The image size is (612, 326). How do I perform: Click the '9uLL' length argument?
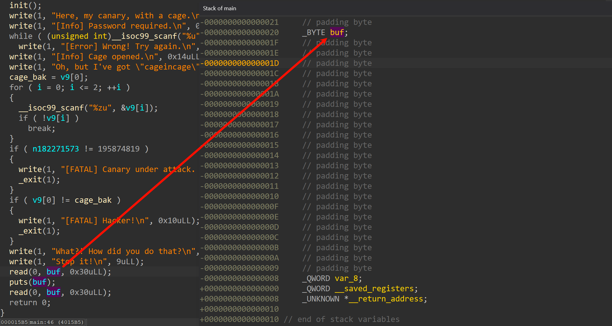[125, 261]
